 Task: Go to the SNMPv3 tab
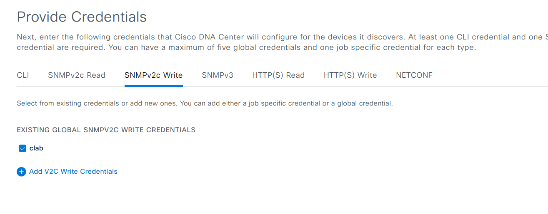point(218,75)
